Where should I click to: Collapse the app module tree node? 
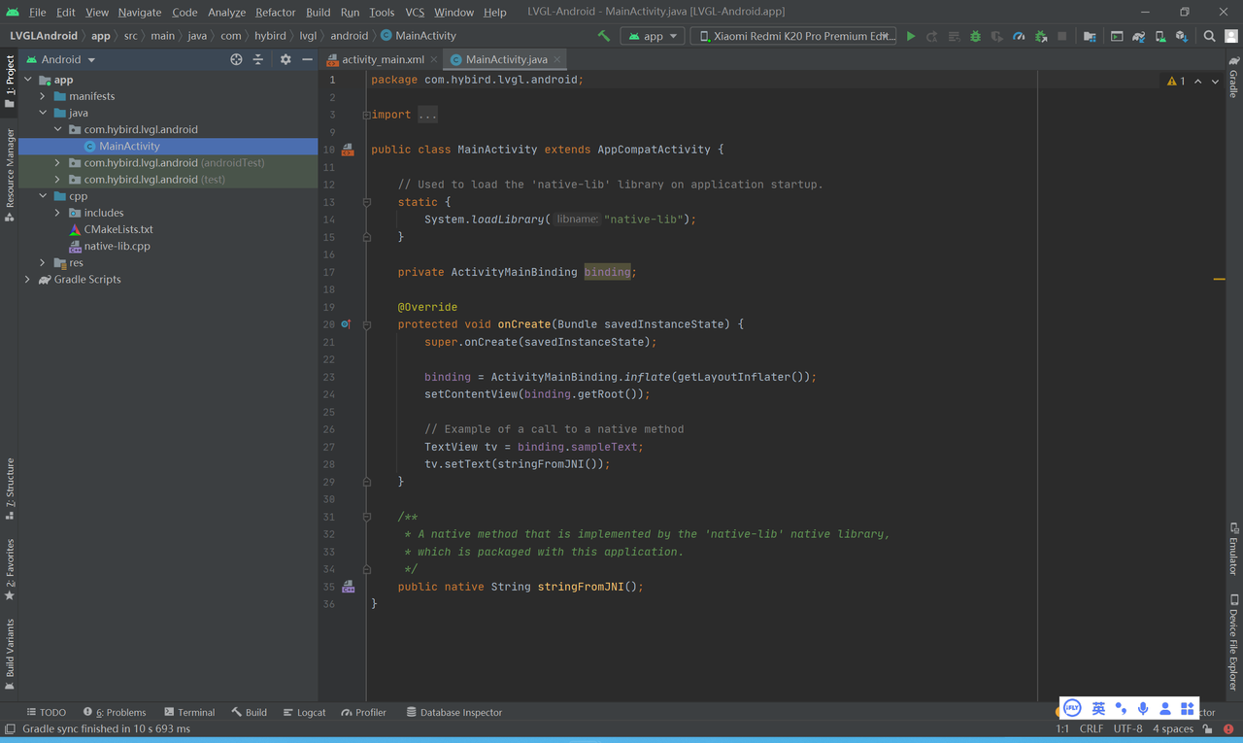[x=27, y=80]
